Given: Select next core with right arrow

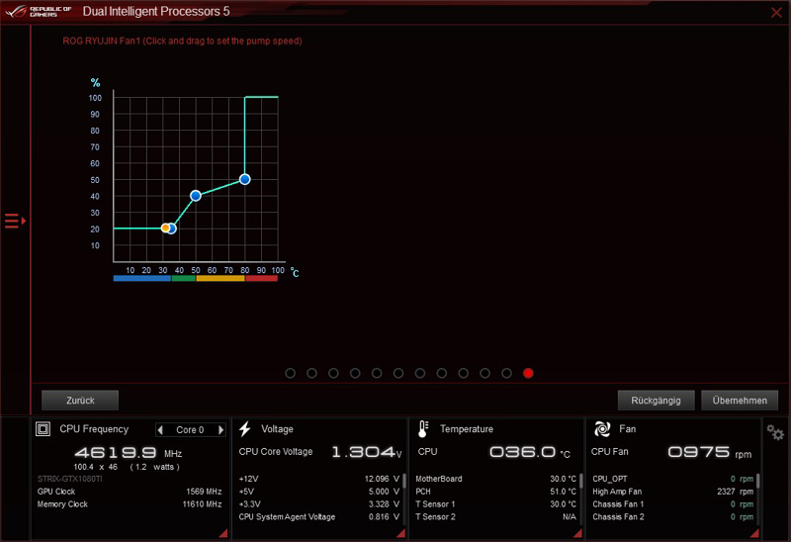Looking at the screenshot, I should (x=220, y=430).
